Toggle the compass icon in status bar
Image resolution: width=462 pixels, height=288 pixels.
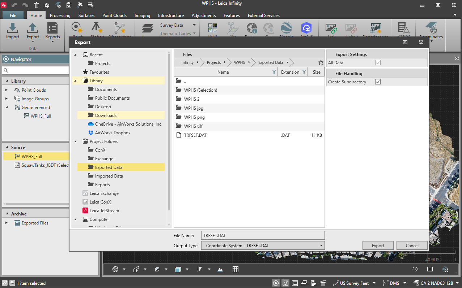276,283
